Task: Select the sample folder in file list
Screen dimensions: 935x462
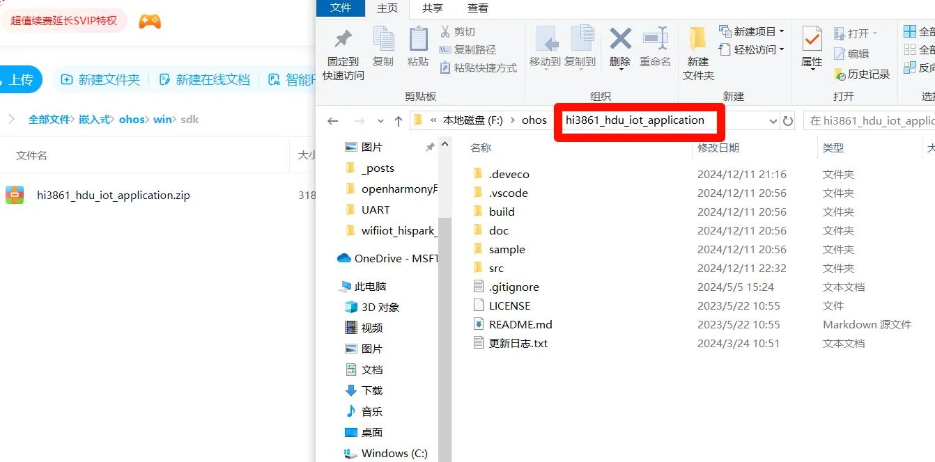Action: click(507, 249)
